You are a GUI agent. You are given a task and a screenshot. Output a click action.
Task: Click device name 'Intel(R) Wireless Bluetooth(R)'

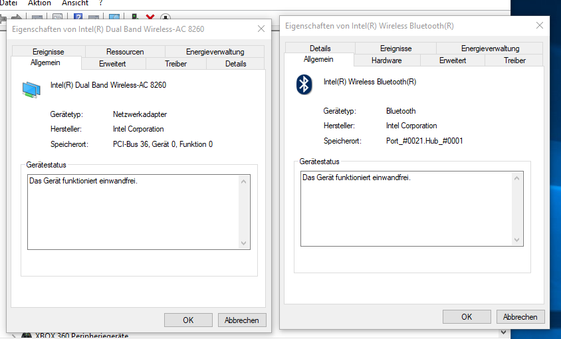tap(370, 82)
